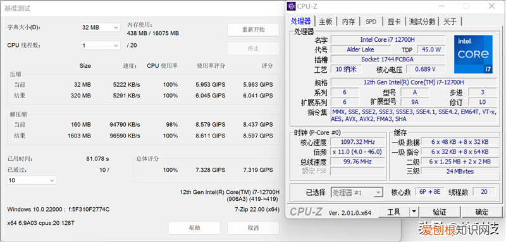Viewport: 506px width, 242px height.
Task: Click the 基准测试 window title
Action: [x=18, y=8]
